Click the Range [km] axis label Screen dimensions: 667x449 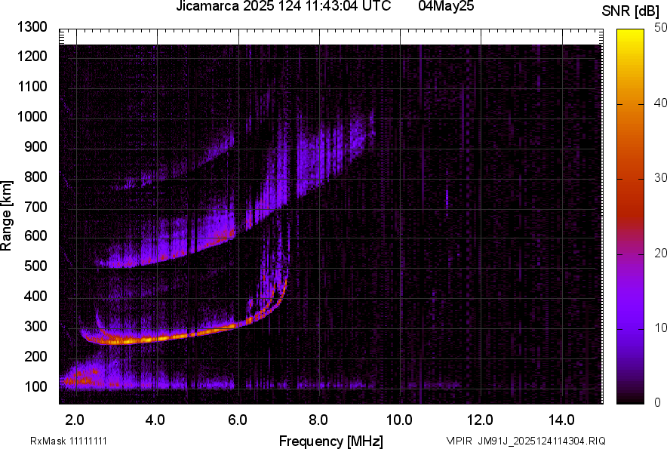click(6, 216)
